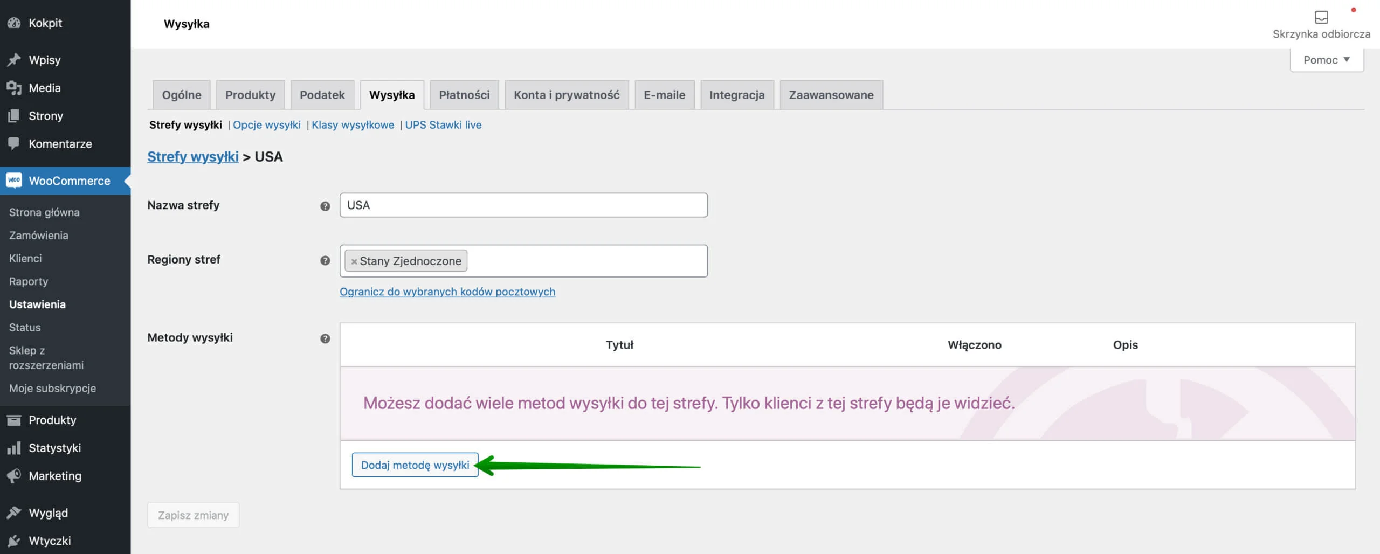Open the Integracja tab
Screen dimensions: 1380x554
coord(737,95)
